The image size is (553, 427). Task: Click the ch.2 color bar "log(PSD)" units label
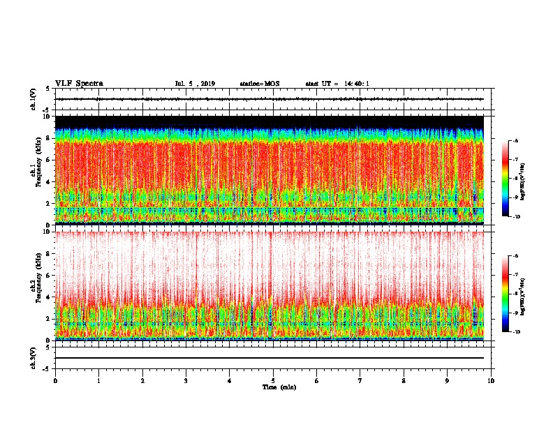[x=523, y=297]
